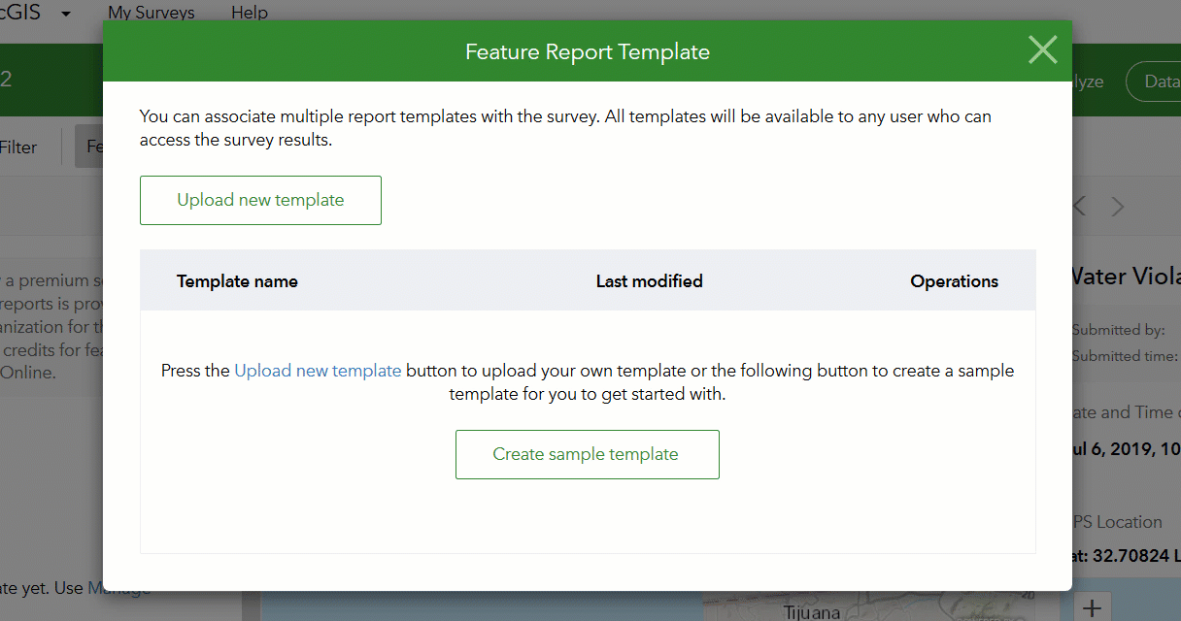The height and width of the screenshot is (621, 1181).
Task: Zoom in on the map with plus icon
Action: click(x=1093, y=608)
